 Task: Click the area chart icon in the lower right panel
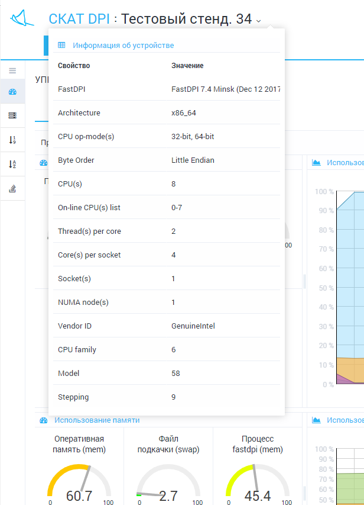(316, 420)
